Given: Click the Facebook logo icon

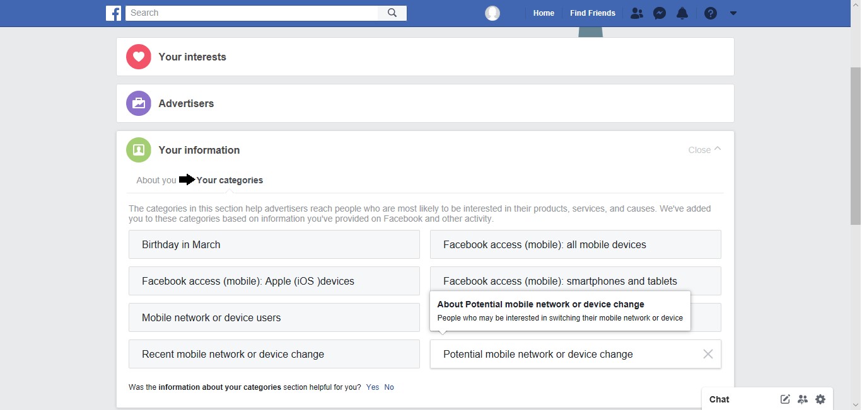Looking at the screenshot, I should click(x=114, y=13).
